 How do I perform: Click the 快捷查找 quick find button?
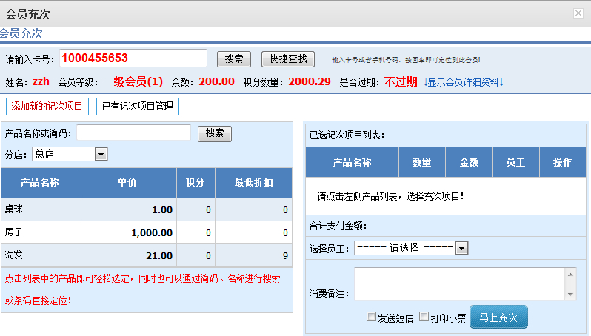tap(288, 59)
